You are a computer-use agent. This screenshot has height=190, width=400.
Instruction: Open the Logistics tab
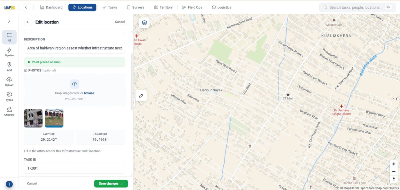tap(221, 7)
